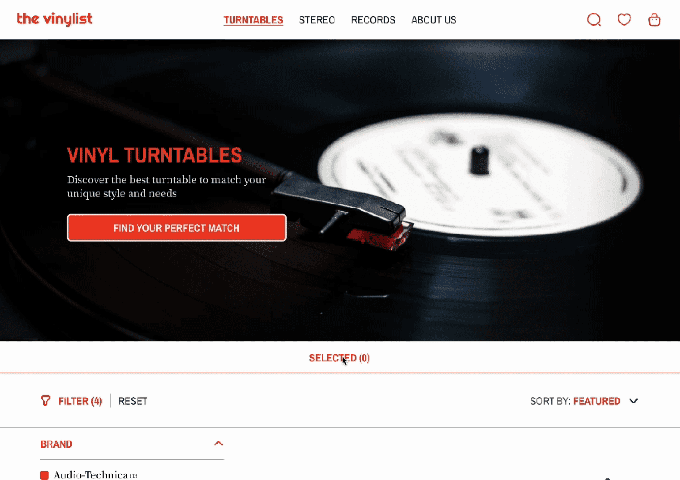The height and width of the screenshot is (480, 680).
Task: Open the search magnifier icon
Action: [x=594, y=20]
